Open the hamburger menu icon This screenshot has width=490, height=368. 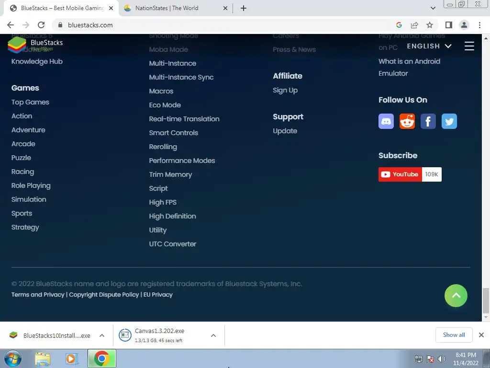pos(469,46)
